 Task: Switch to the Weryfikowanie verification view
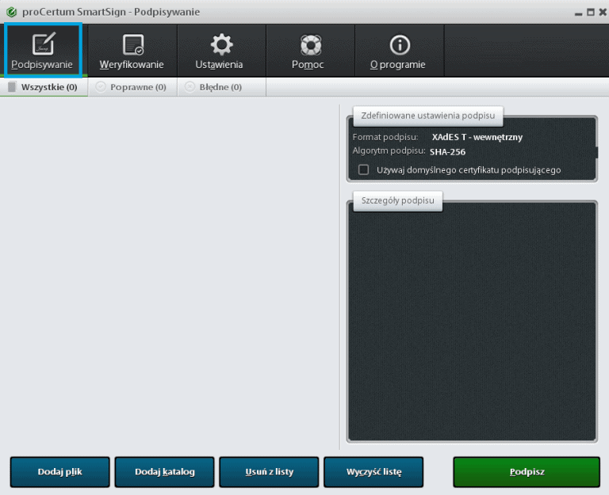[132, 51]
